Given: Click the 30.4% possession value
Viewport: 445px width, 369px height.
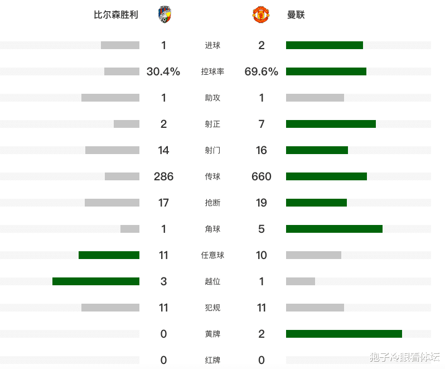Looking at the screenshot, I should click(x=163, y=71).
